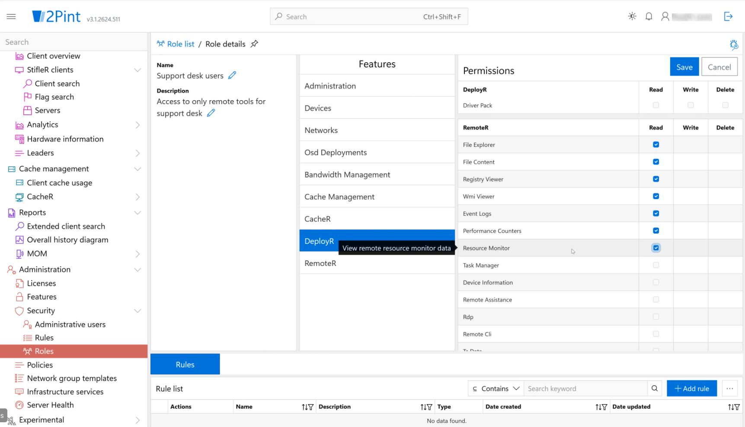Enable Remote Assistance read permission
This screenshot has height=427, width=745.
coord(656,300)
